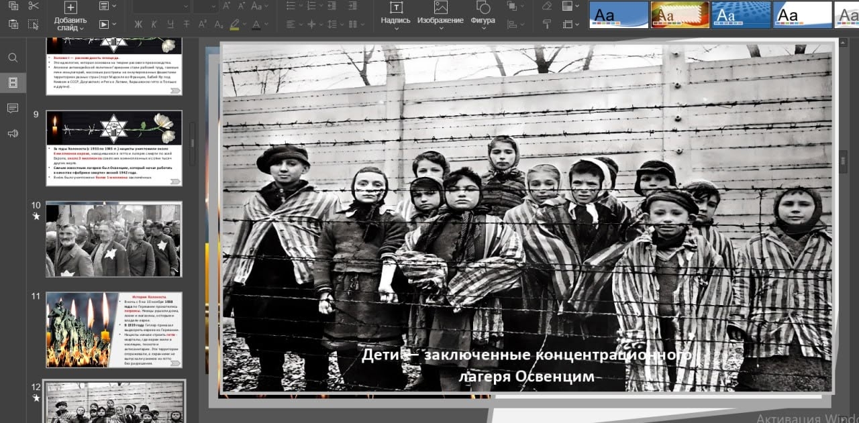Expand the Добавить слайд dropdown
Viewport: 859px width, 423px height.
point(81,29)
